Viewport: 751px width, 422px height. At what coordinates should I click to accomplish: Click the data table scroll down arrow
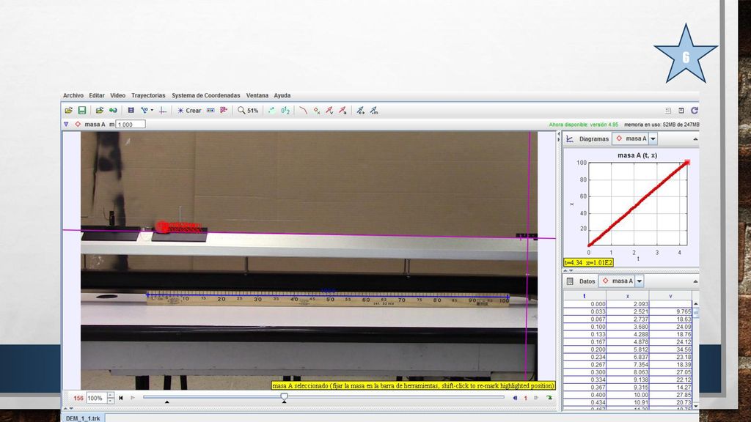pos(696,406)
